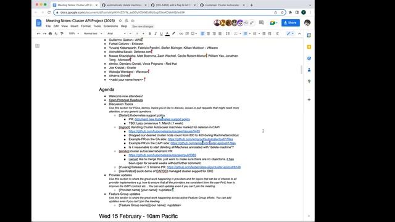Open Maps in the side panel
This screenshot has width=395, height=222.
tap(309, 81)
